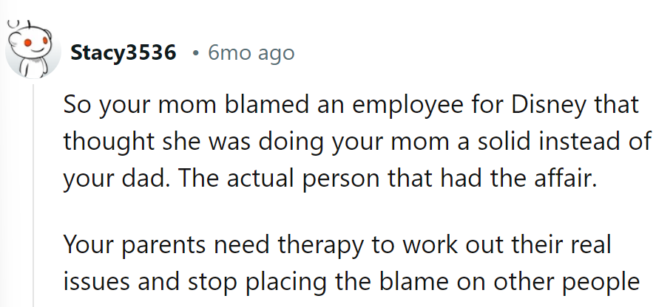656x307 pixels.
Task: Click the dot separator before the timestamp
Action: coord(195,54)
